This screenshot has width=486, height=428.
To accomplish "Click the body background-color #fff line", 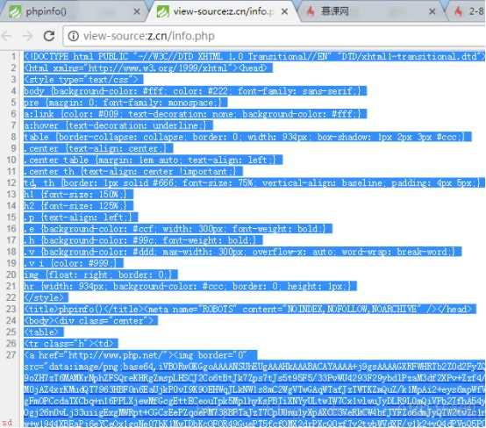I will [x=196, y=91].
